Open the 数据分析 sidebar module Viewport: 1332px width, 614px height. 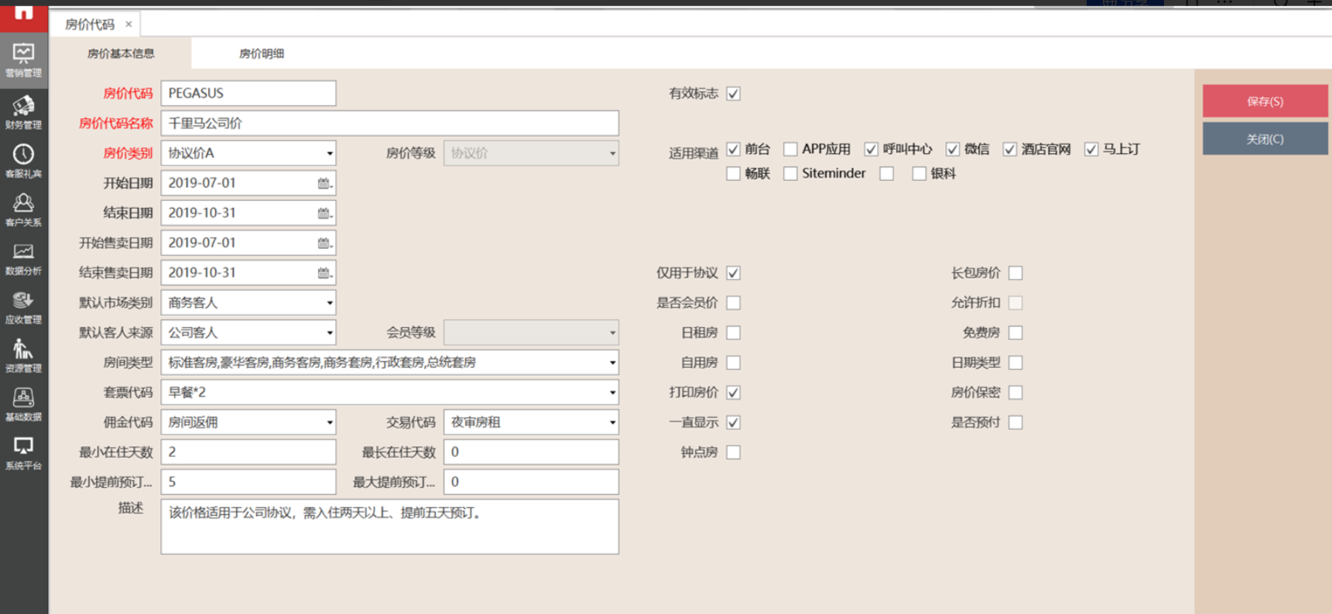coord(23,258)
